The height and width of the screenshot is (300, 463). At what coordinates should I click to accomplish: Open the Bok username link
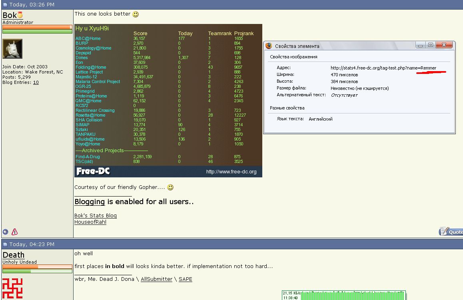(x=10, y=15)
